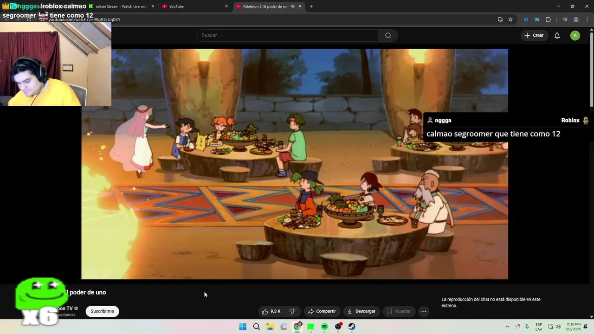
Task: Open the clock showing 8:18 PM
Action: tap(574, 327)
